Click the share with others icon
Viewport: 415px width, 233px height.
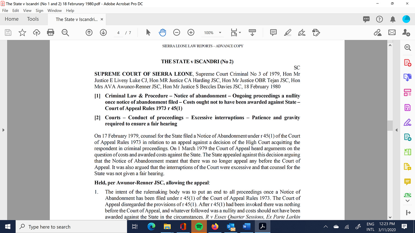406,33
